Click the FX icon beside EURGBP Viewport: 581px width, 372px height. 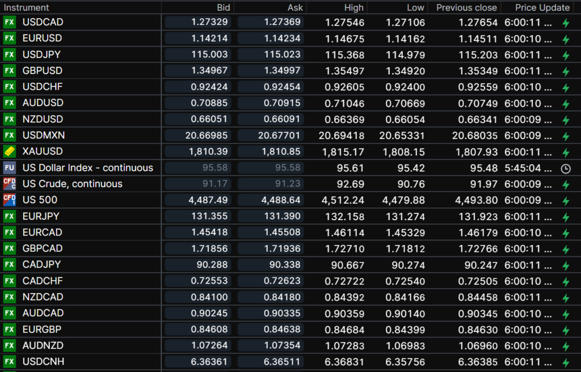coord(9,329)
